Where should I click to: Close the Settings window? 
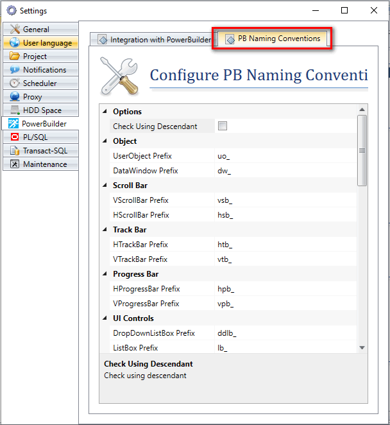point(374,10)
